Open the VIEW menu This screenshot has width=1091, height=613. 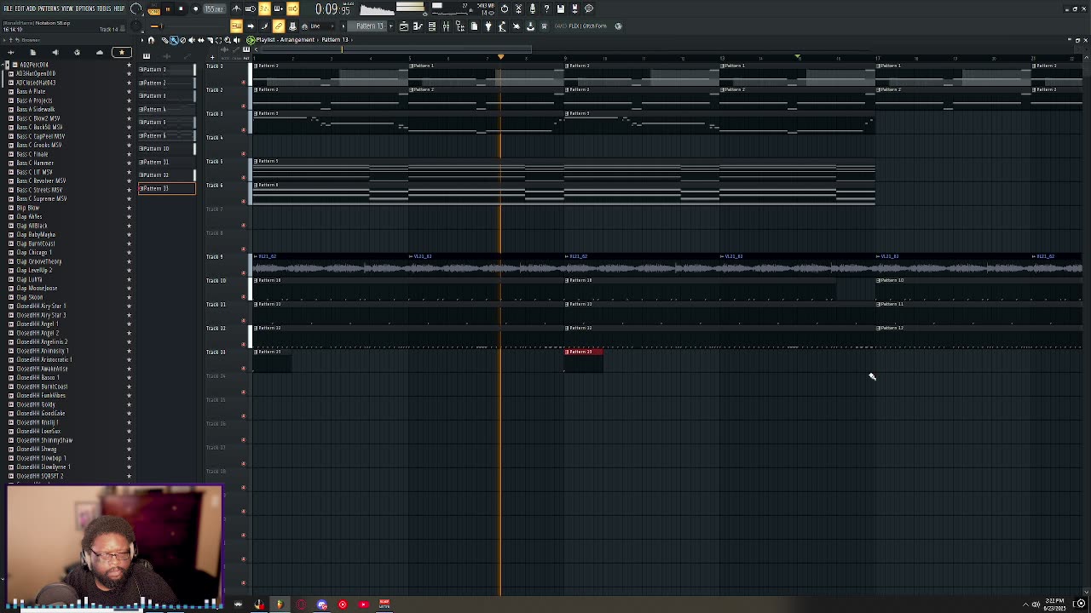coord(67,9)
